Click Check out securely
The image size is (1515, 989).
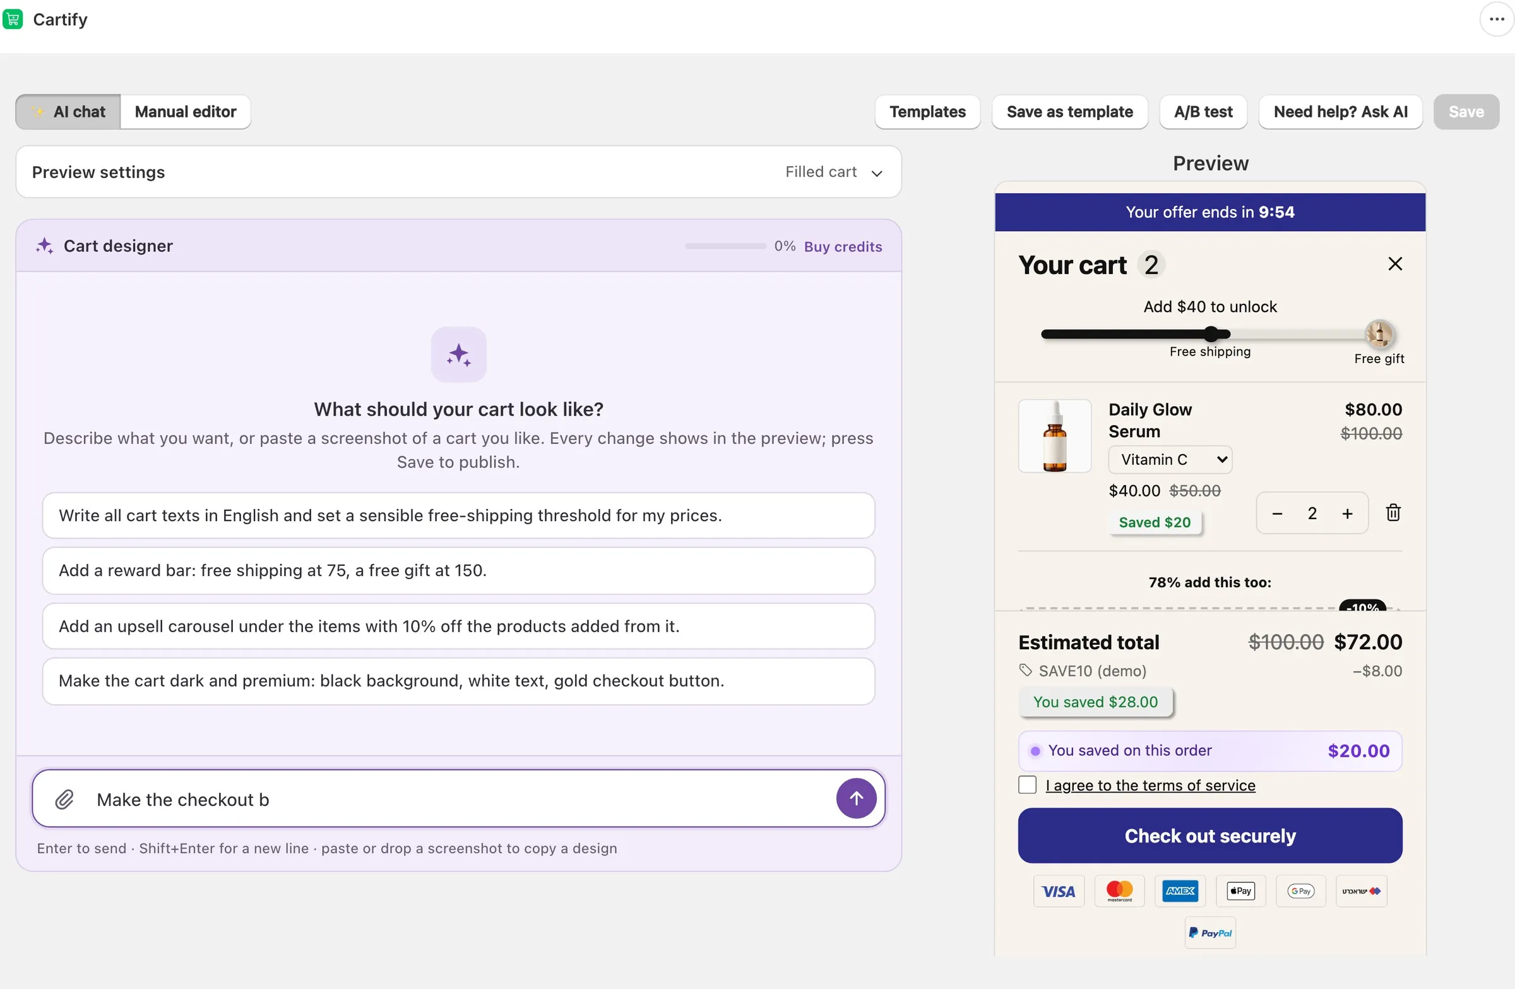coord(1210,836)
